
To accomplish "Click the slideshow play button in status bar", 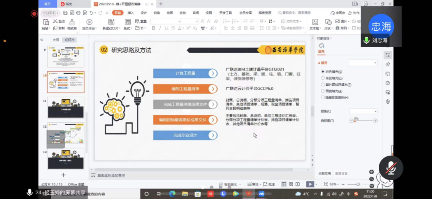I will click(x=310, y=184).
